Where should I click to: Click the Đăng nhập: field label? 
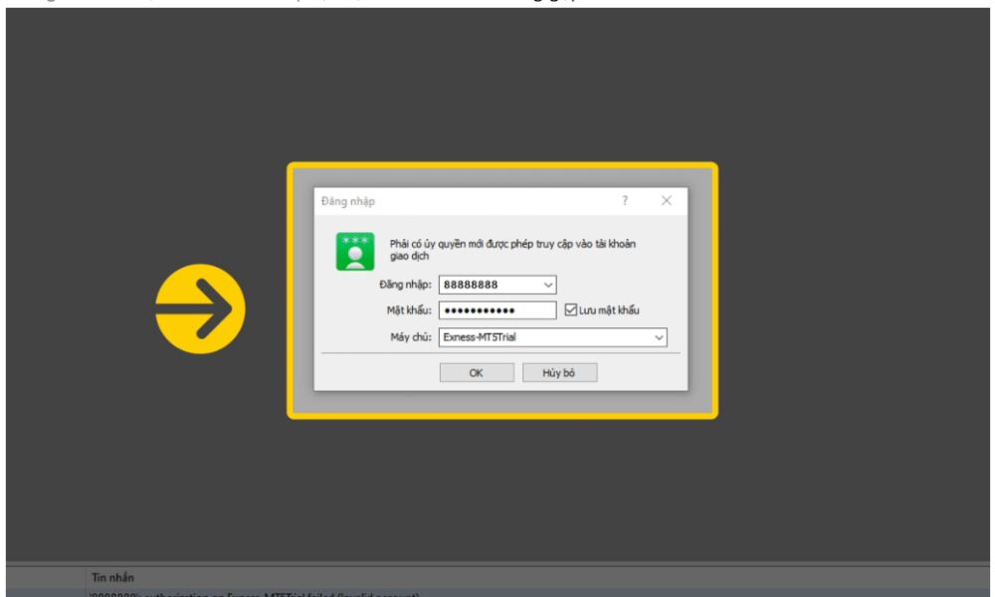(406, 286)
